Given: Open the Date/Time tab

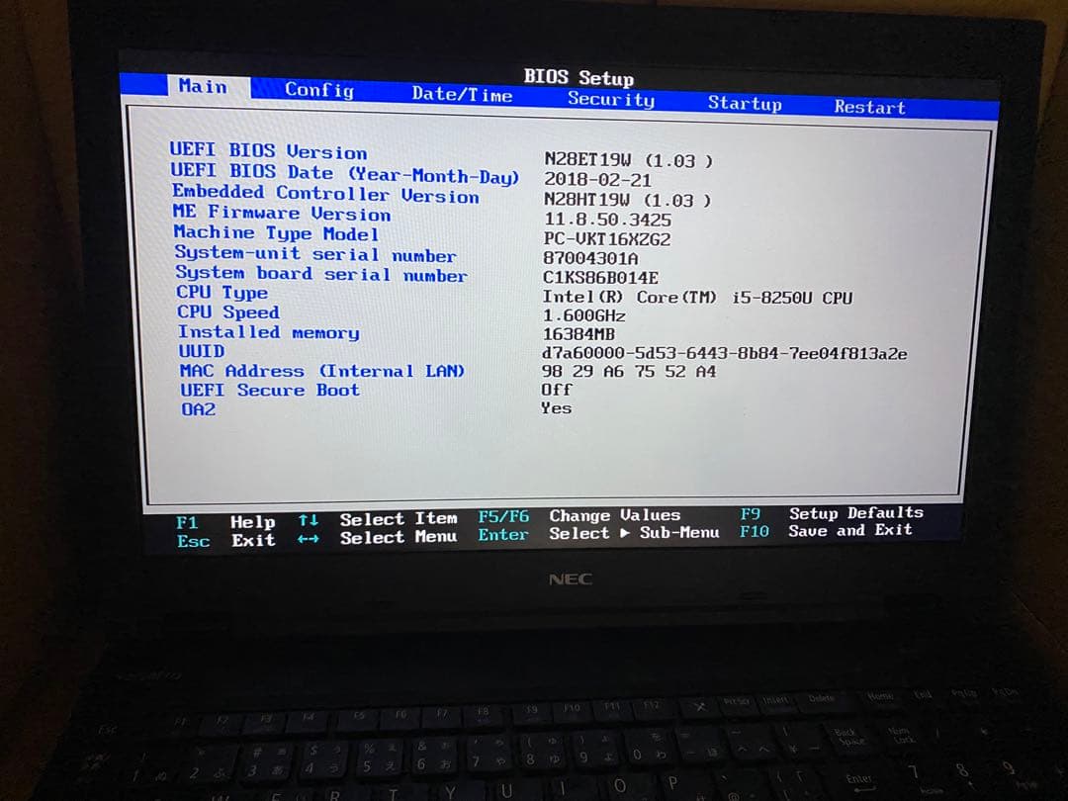Looking at the screenshot, I should 462,95.
